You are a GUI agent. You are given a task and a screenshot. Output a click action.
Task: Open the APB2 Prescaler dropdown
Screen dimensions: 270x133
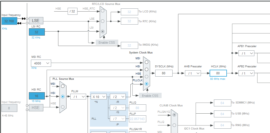tap(246, 73)
